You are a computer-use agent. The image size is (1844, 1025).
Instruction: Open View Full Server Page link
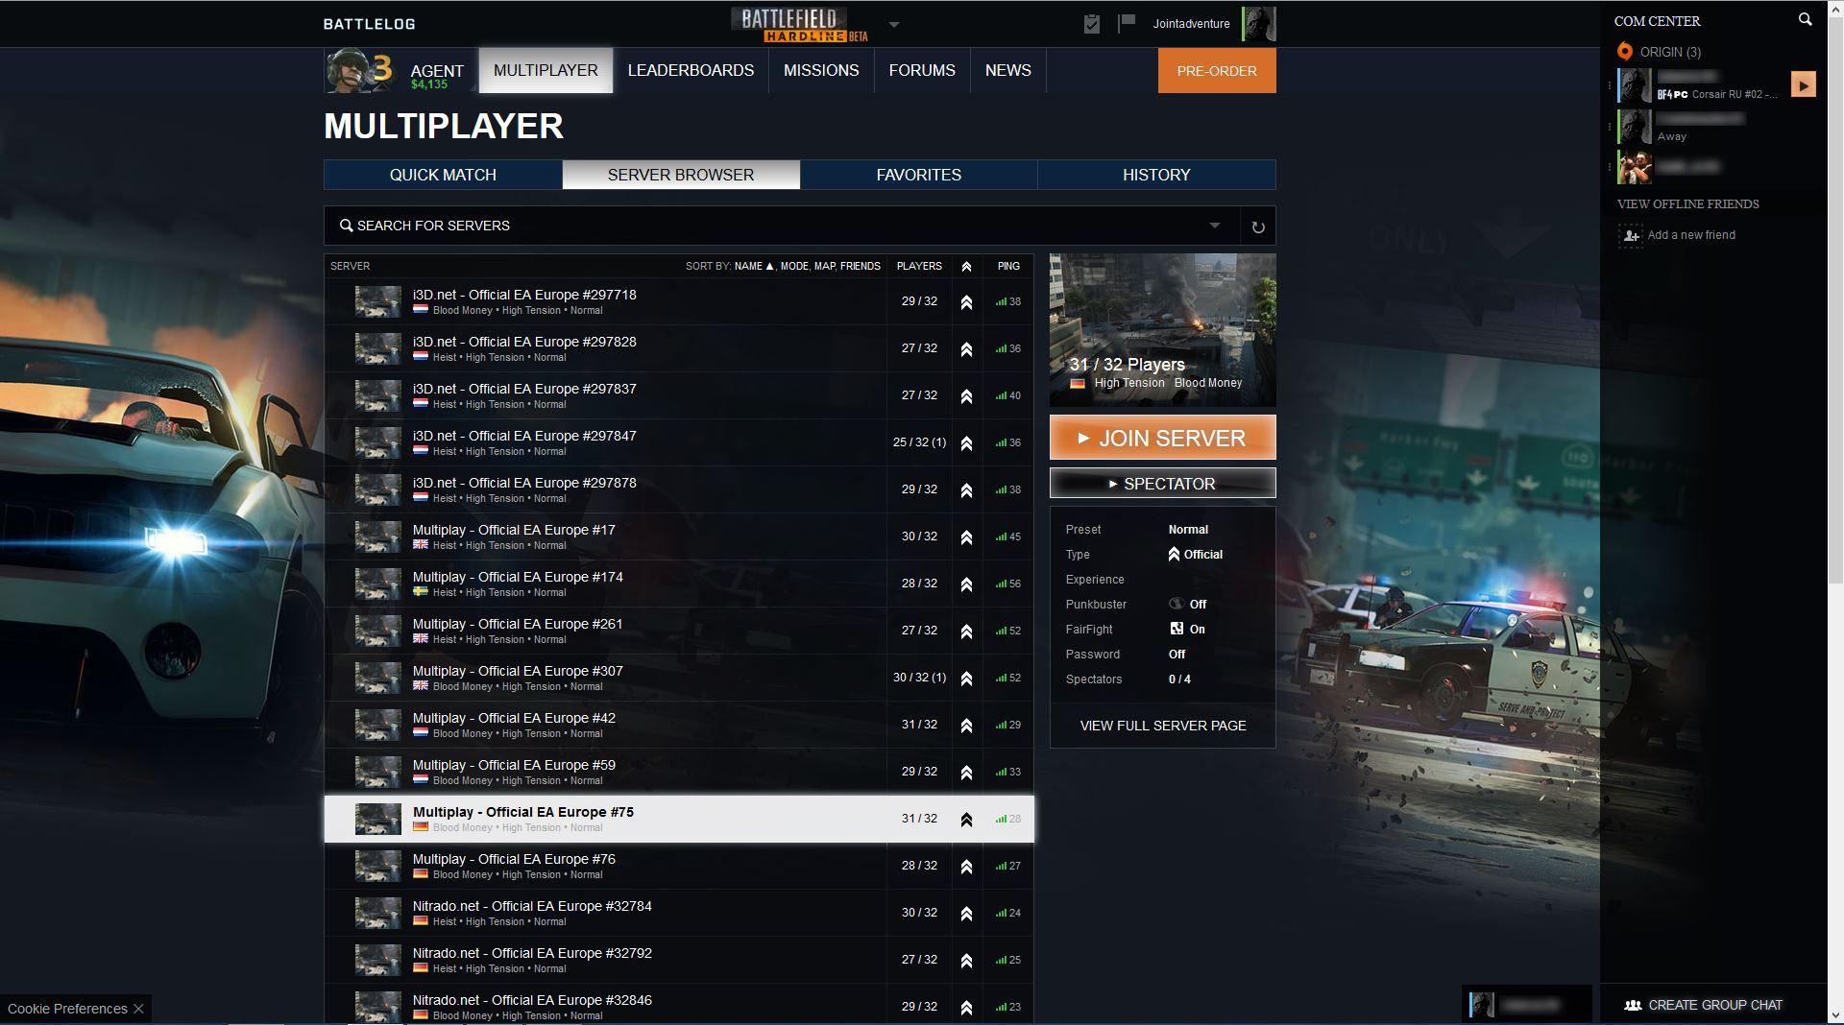point(1162,726)
